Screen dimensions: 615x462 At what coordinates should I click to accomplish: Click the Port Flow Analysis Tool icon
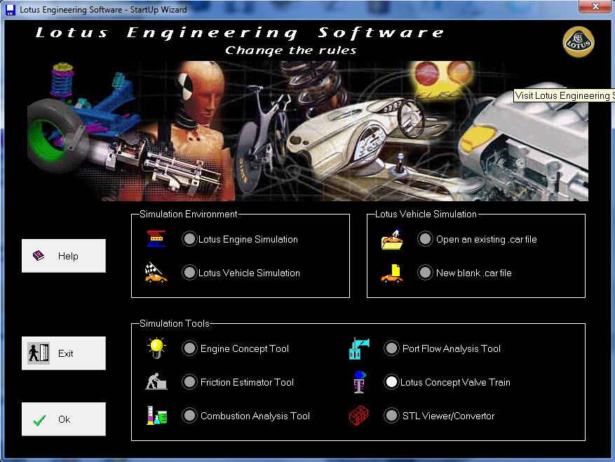(x=358, y=348)
